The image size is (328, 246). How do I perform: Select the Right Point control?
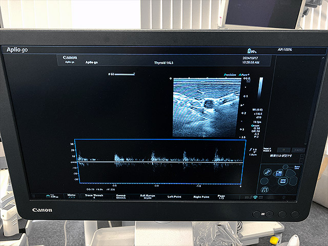click(x=201, y=197)
